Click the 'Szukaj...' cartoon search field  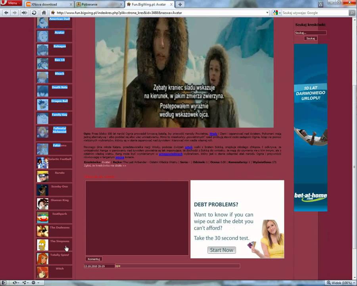311,33
